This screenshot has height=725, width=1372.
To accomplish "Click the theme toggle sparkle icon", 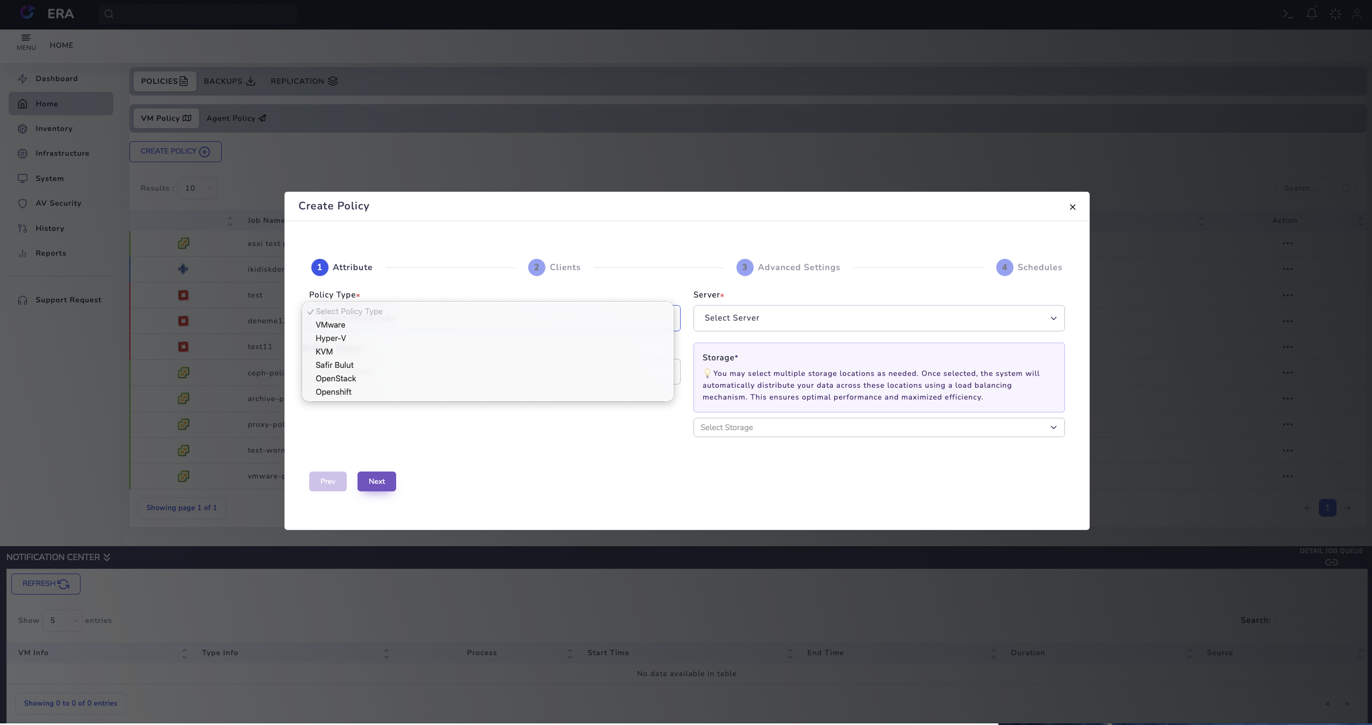I will coord(1335,14).
